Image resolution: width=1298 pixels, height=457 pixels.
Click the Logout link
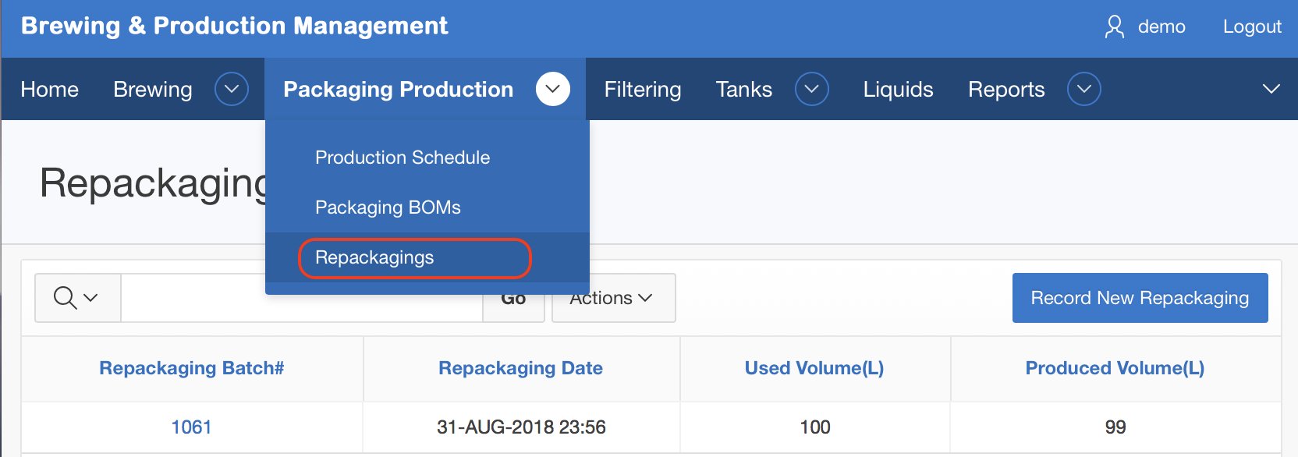coord(1251,27)
